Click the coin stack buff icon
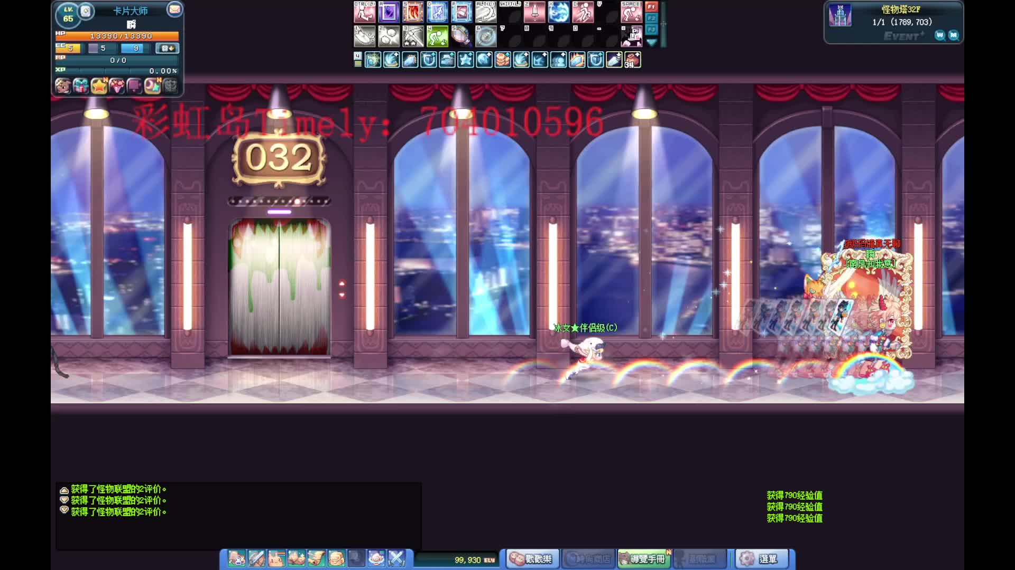The width and height of the screenshot is (1015, 570). 503,60
